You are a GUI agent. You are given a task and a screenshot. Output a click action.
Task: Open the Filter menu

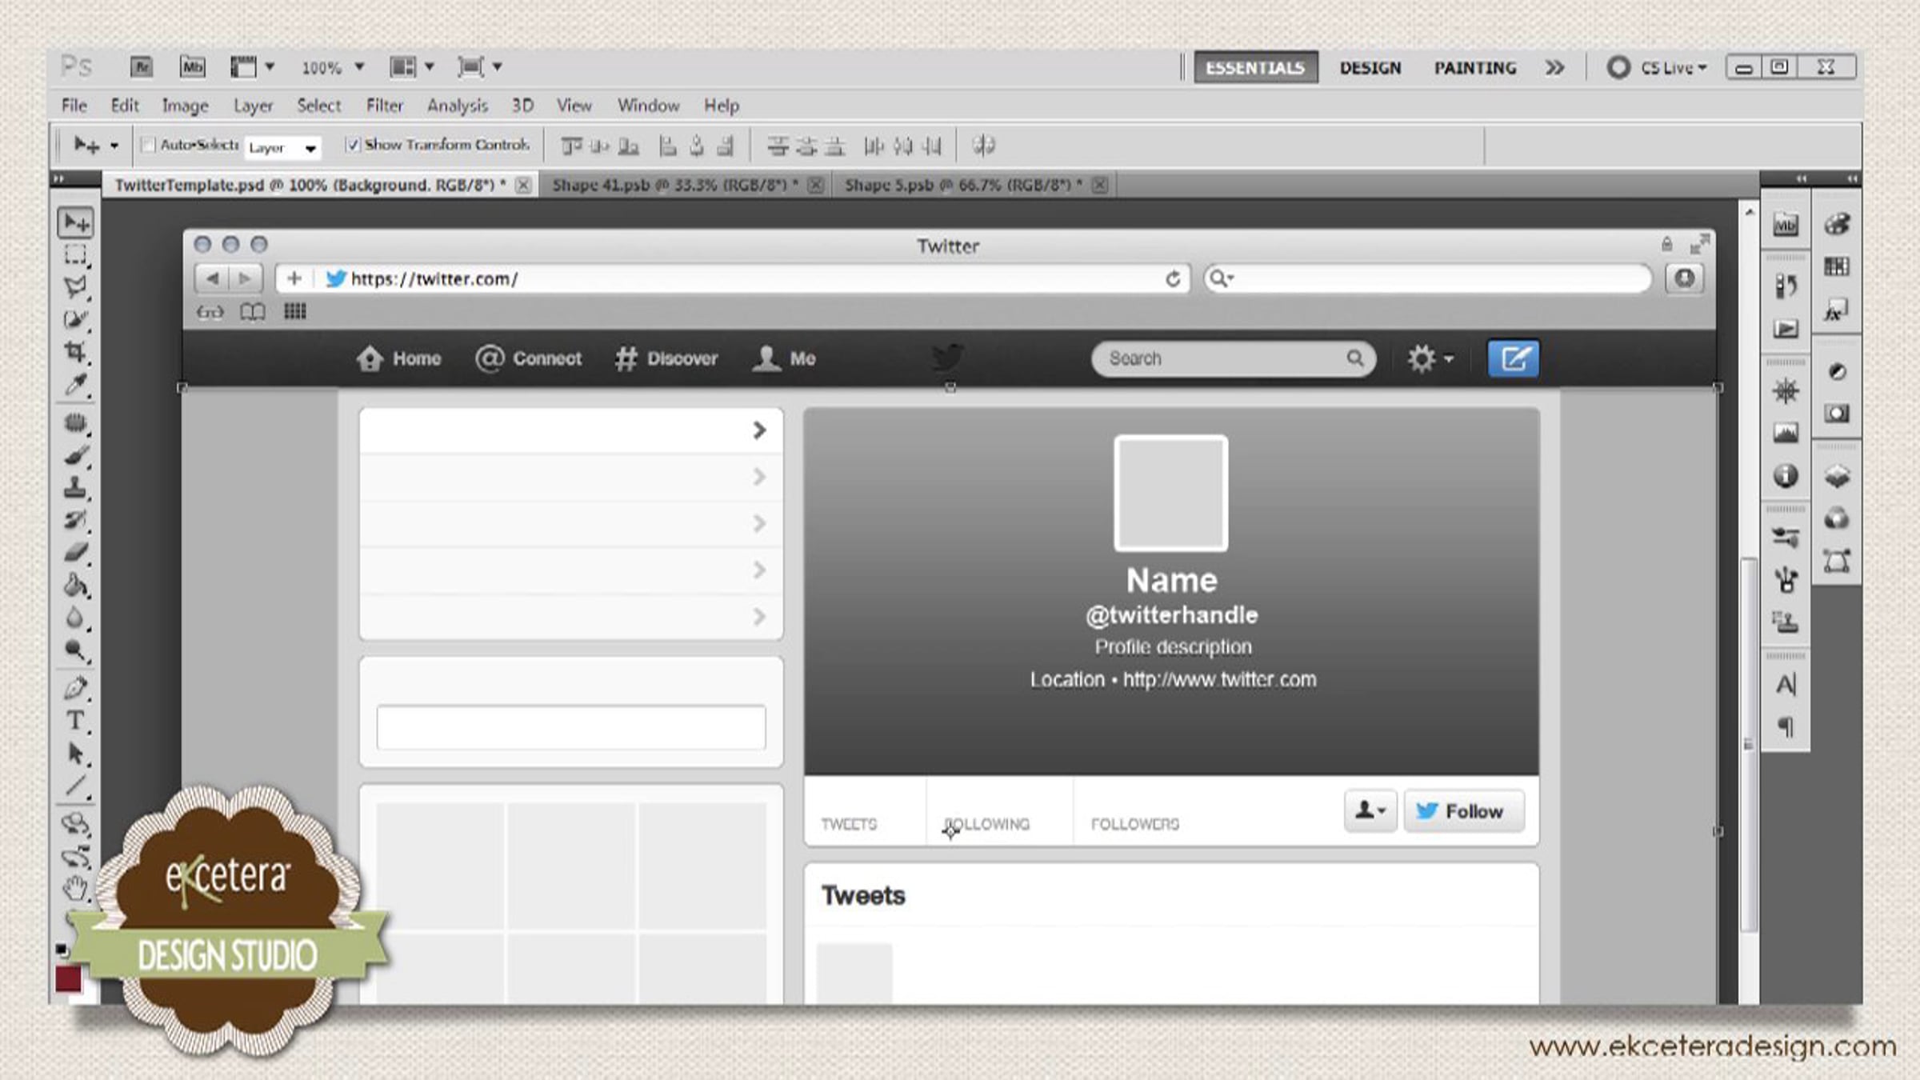click(x=384, y=106)
